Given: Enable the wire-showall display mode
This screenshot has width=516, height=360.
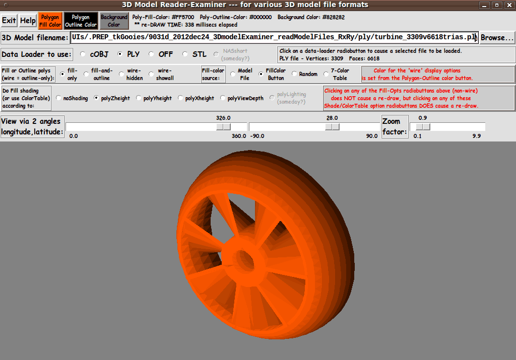Looking at the screenshot, I should [x=152, y=74].
